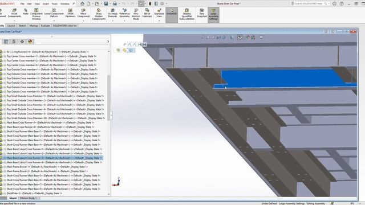Viewport: 365px width, 205px height.
Task: Open the Options gear dropdown arrow
Action: coord(166,4)
